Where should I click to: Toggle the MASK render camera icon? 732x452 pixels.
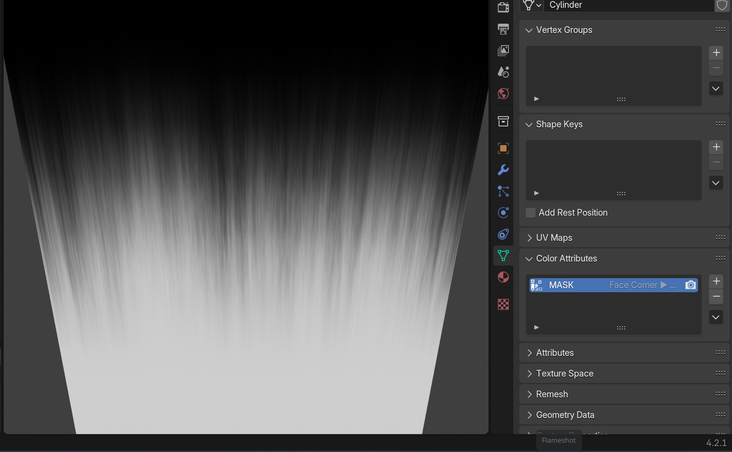(x=690, y=285)
